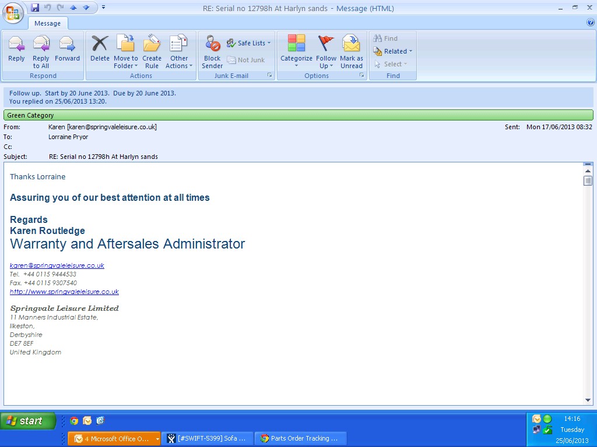Delete the open message

100,48
